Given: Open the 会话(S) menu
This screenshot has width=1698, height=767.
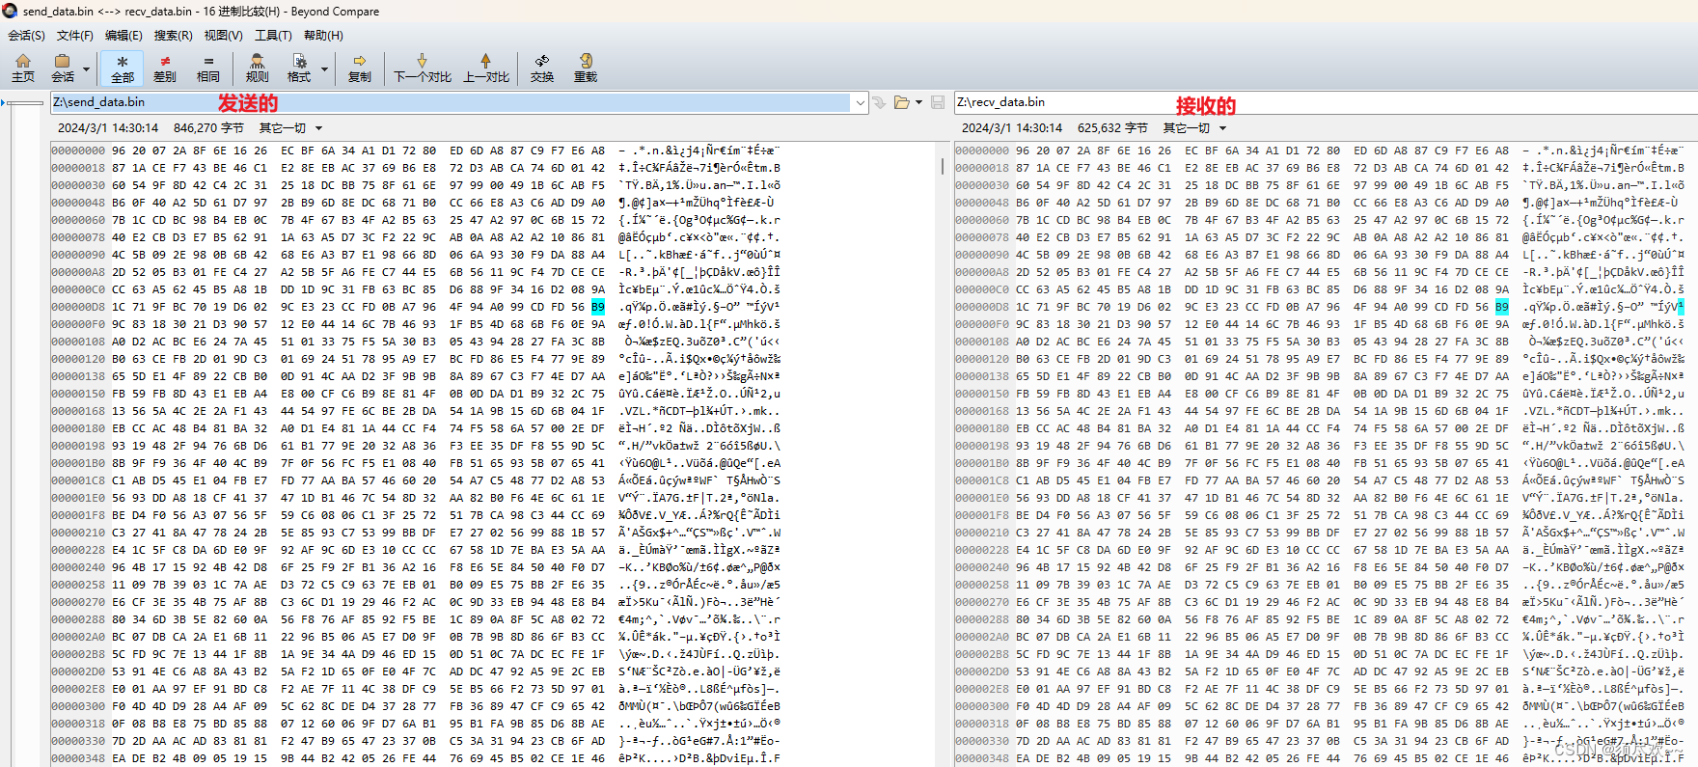Looking at the screenshot, I should (26, 36).
